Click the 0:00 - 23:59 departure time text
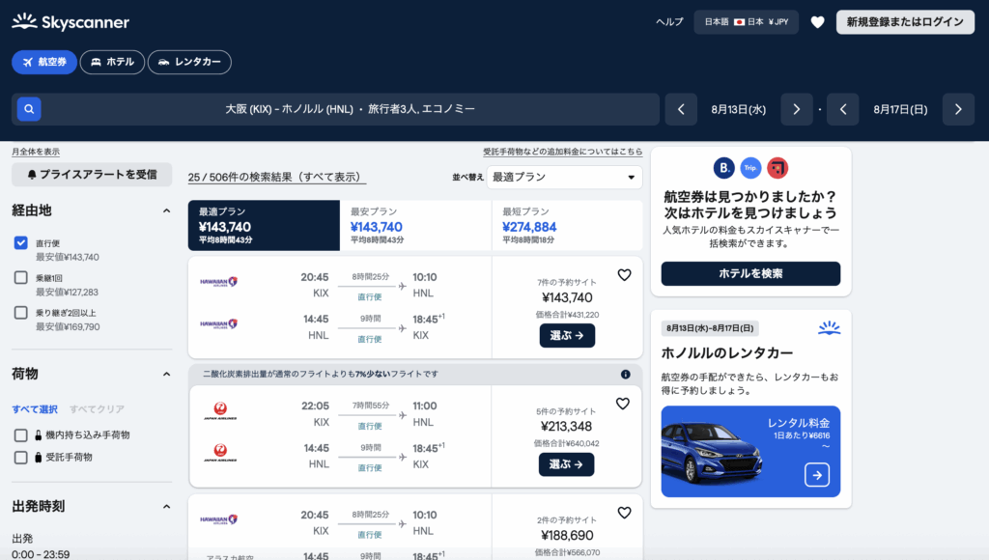This screenshot has height=560, width=989. pyautogui.click(x=41, y=554)
